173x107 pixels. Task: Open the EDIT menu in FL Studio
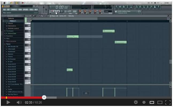click(x=8, y=9)
